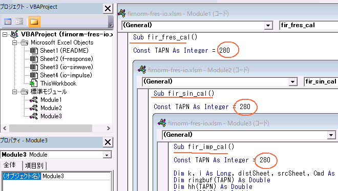338x191 pixels.
Task: Collapse the 標準モジュール folder
Action: point(14,92)
